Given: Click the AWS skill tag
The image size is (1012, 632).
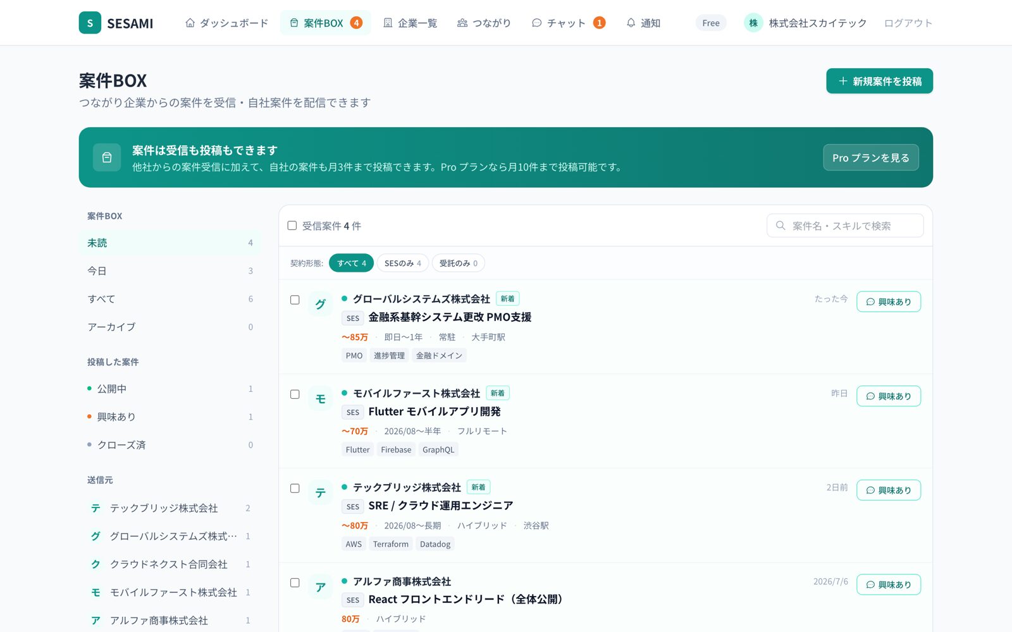Looking at the screenshot, I should [354, 544].
